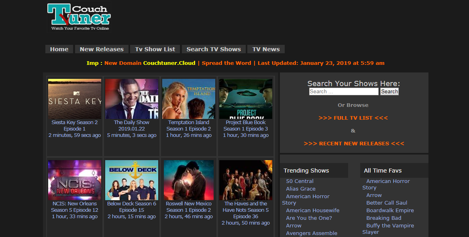Open the Project Blue Book thumbnail
Image resolution: width=469 pixels, height=237 pixels.
[x=246, y=98]
